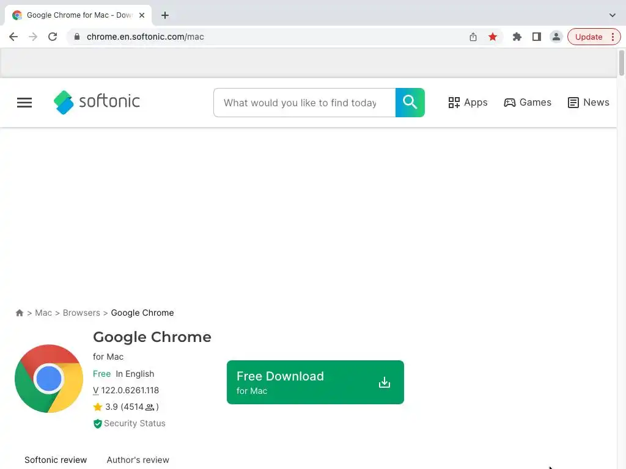Open the Apps section

pos(468,103)
